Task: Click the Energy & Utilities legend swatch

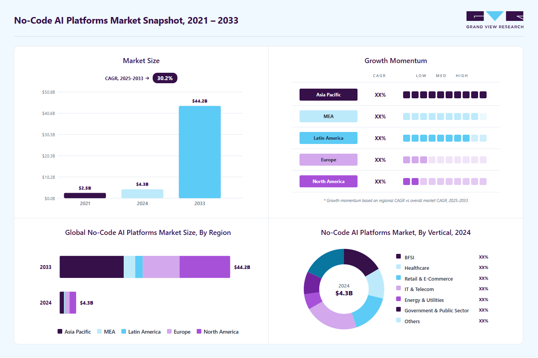Action: click(x=398, y=299)
